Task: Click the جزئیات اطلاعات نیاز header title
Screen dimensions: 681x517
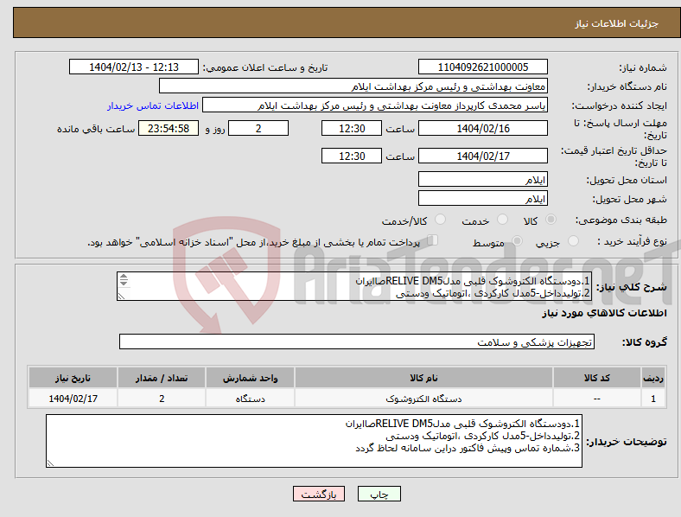Action: [617, 23]
